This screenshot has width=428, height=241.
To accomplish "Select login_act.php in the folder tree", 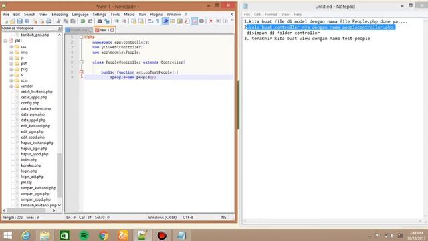I will (32, 177).
